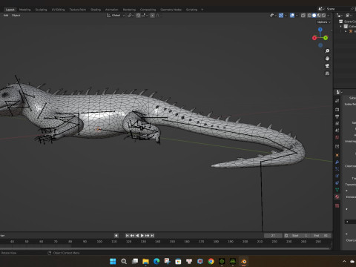Open Physics properties tab
Image resolution: width=356 pixels, height=267 pixels.
[337, 176]
